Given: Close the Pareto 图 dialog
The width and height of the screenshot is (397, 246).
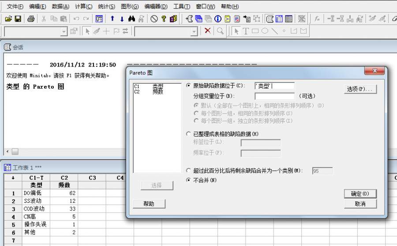Looking at the screenshot, I should (375, 71).
